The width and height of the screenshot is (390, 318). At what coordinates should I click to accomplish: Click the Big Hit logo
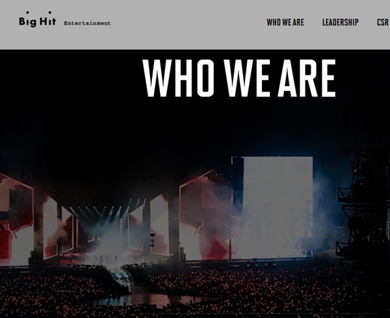[x=37, y=19]
